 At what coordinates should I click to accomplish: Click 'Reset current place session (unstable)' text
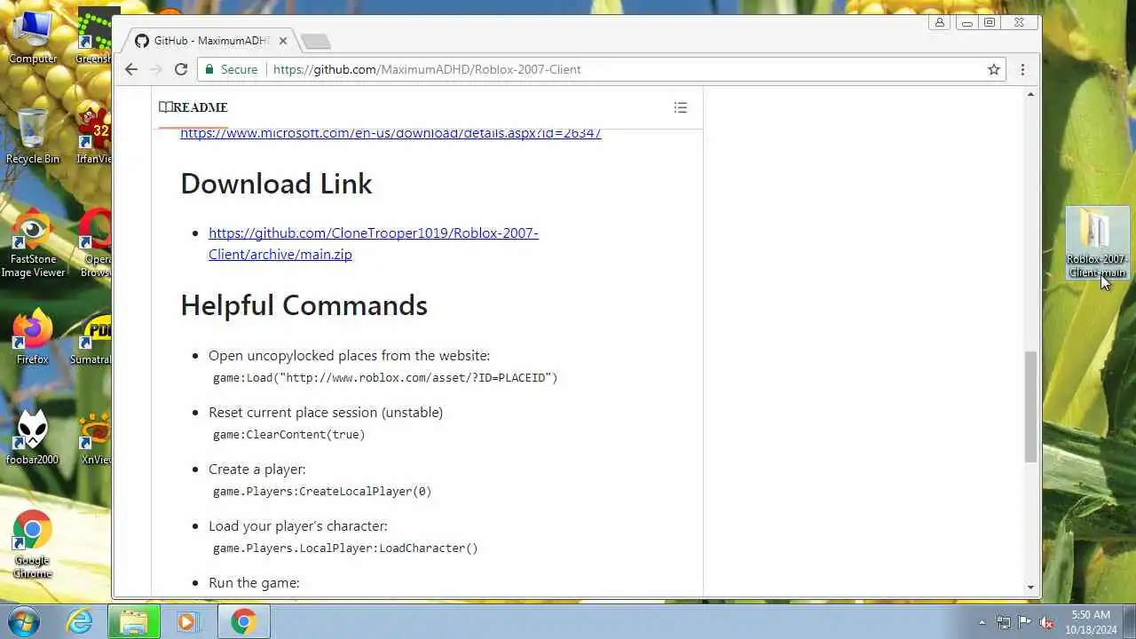pyautogui.click(x=326, y=413)
